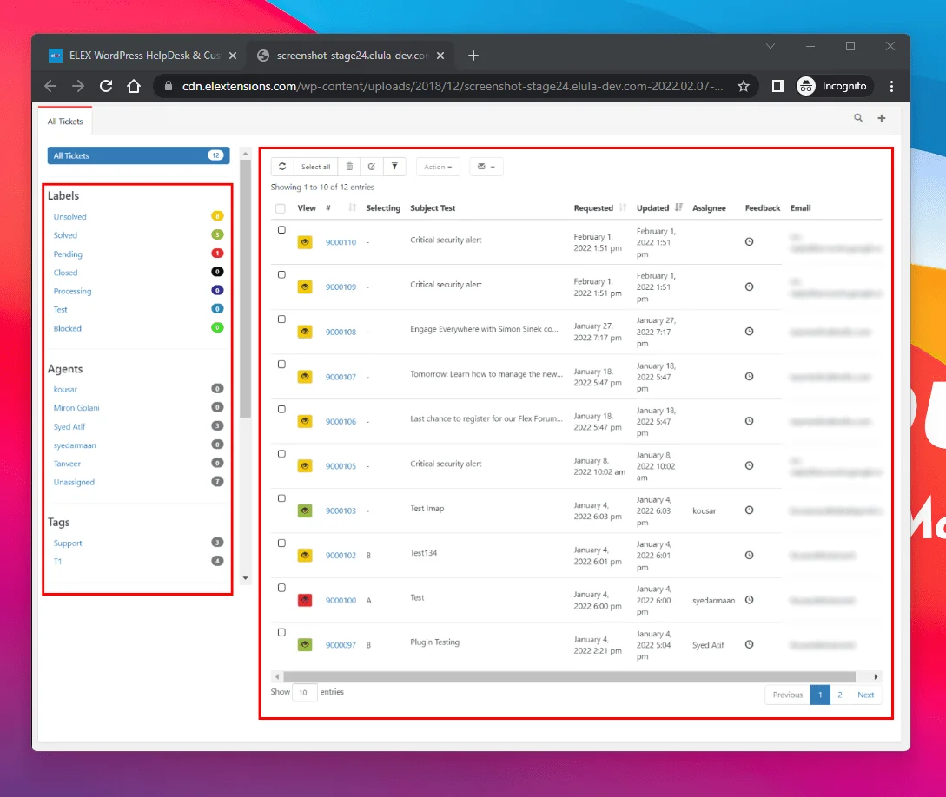Click the trash delete icon in toolbar
The width and height of the screenshot is (946, 797).
(349, 167)
